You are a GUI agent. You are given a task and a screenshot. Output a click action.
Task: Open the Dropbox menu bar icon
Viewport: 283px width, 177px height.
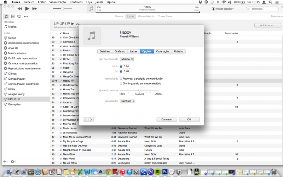[x=200, y=2]
